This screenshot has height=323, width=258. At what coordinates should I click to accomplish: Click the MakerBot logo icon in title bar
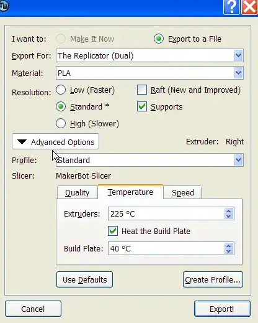pos(4,5)
